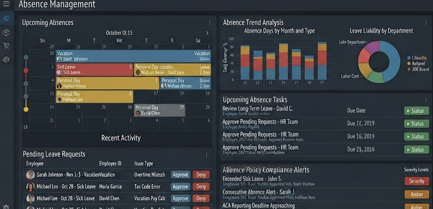Viewport: 433px width, 209px height.
Task: Open yellow Personal Day Nitheal Lee event
Action: click(x=94, y=97)
